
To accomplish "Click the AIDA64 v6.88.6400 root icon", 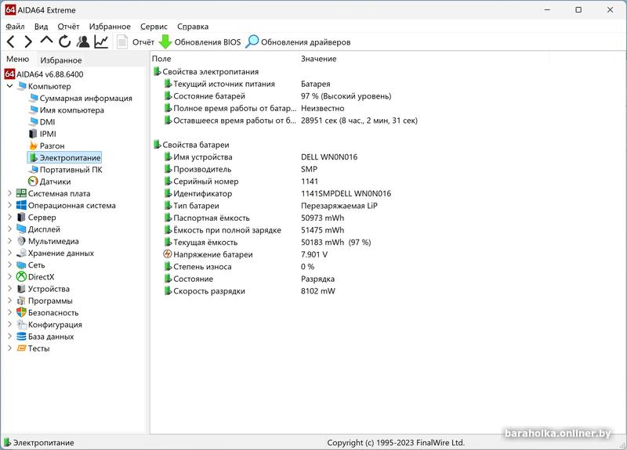I will tap(9, 74).
